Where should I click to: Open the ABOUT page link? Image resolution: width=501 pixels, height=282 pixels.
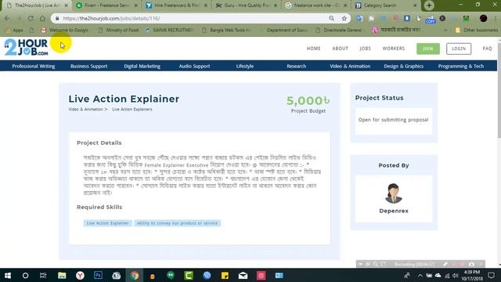(340, 49)
